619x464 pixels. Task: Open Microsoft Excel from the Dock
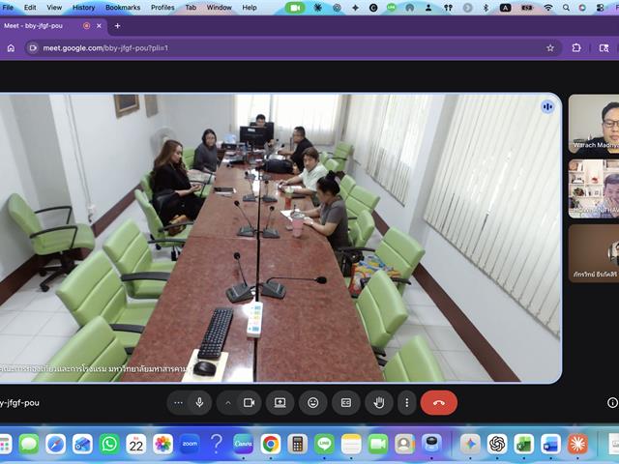(x=524, y=445)
